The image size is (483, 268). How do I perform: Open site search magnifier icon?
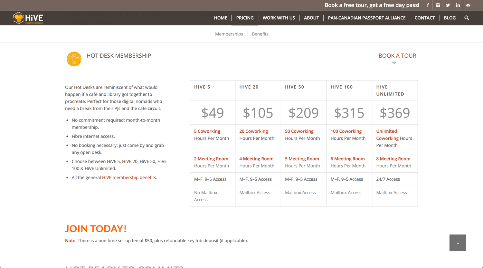click(x=467, y=18)
